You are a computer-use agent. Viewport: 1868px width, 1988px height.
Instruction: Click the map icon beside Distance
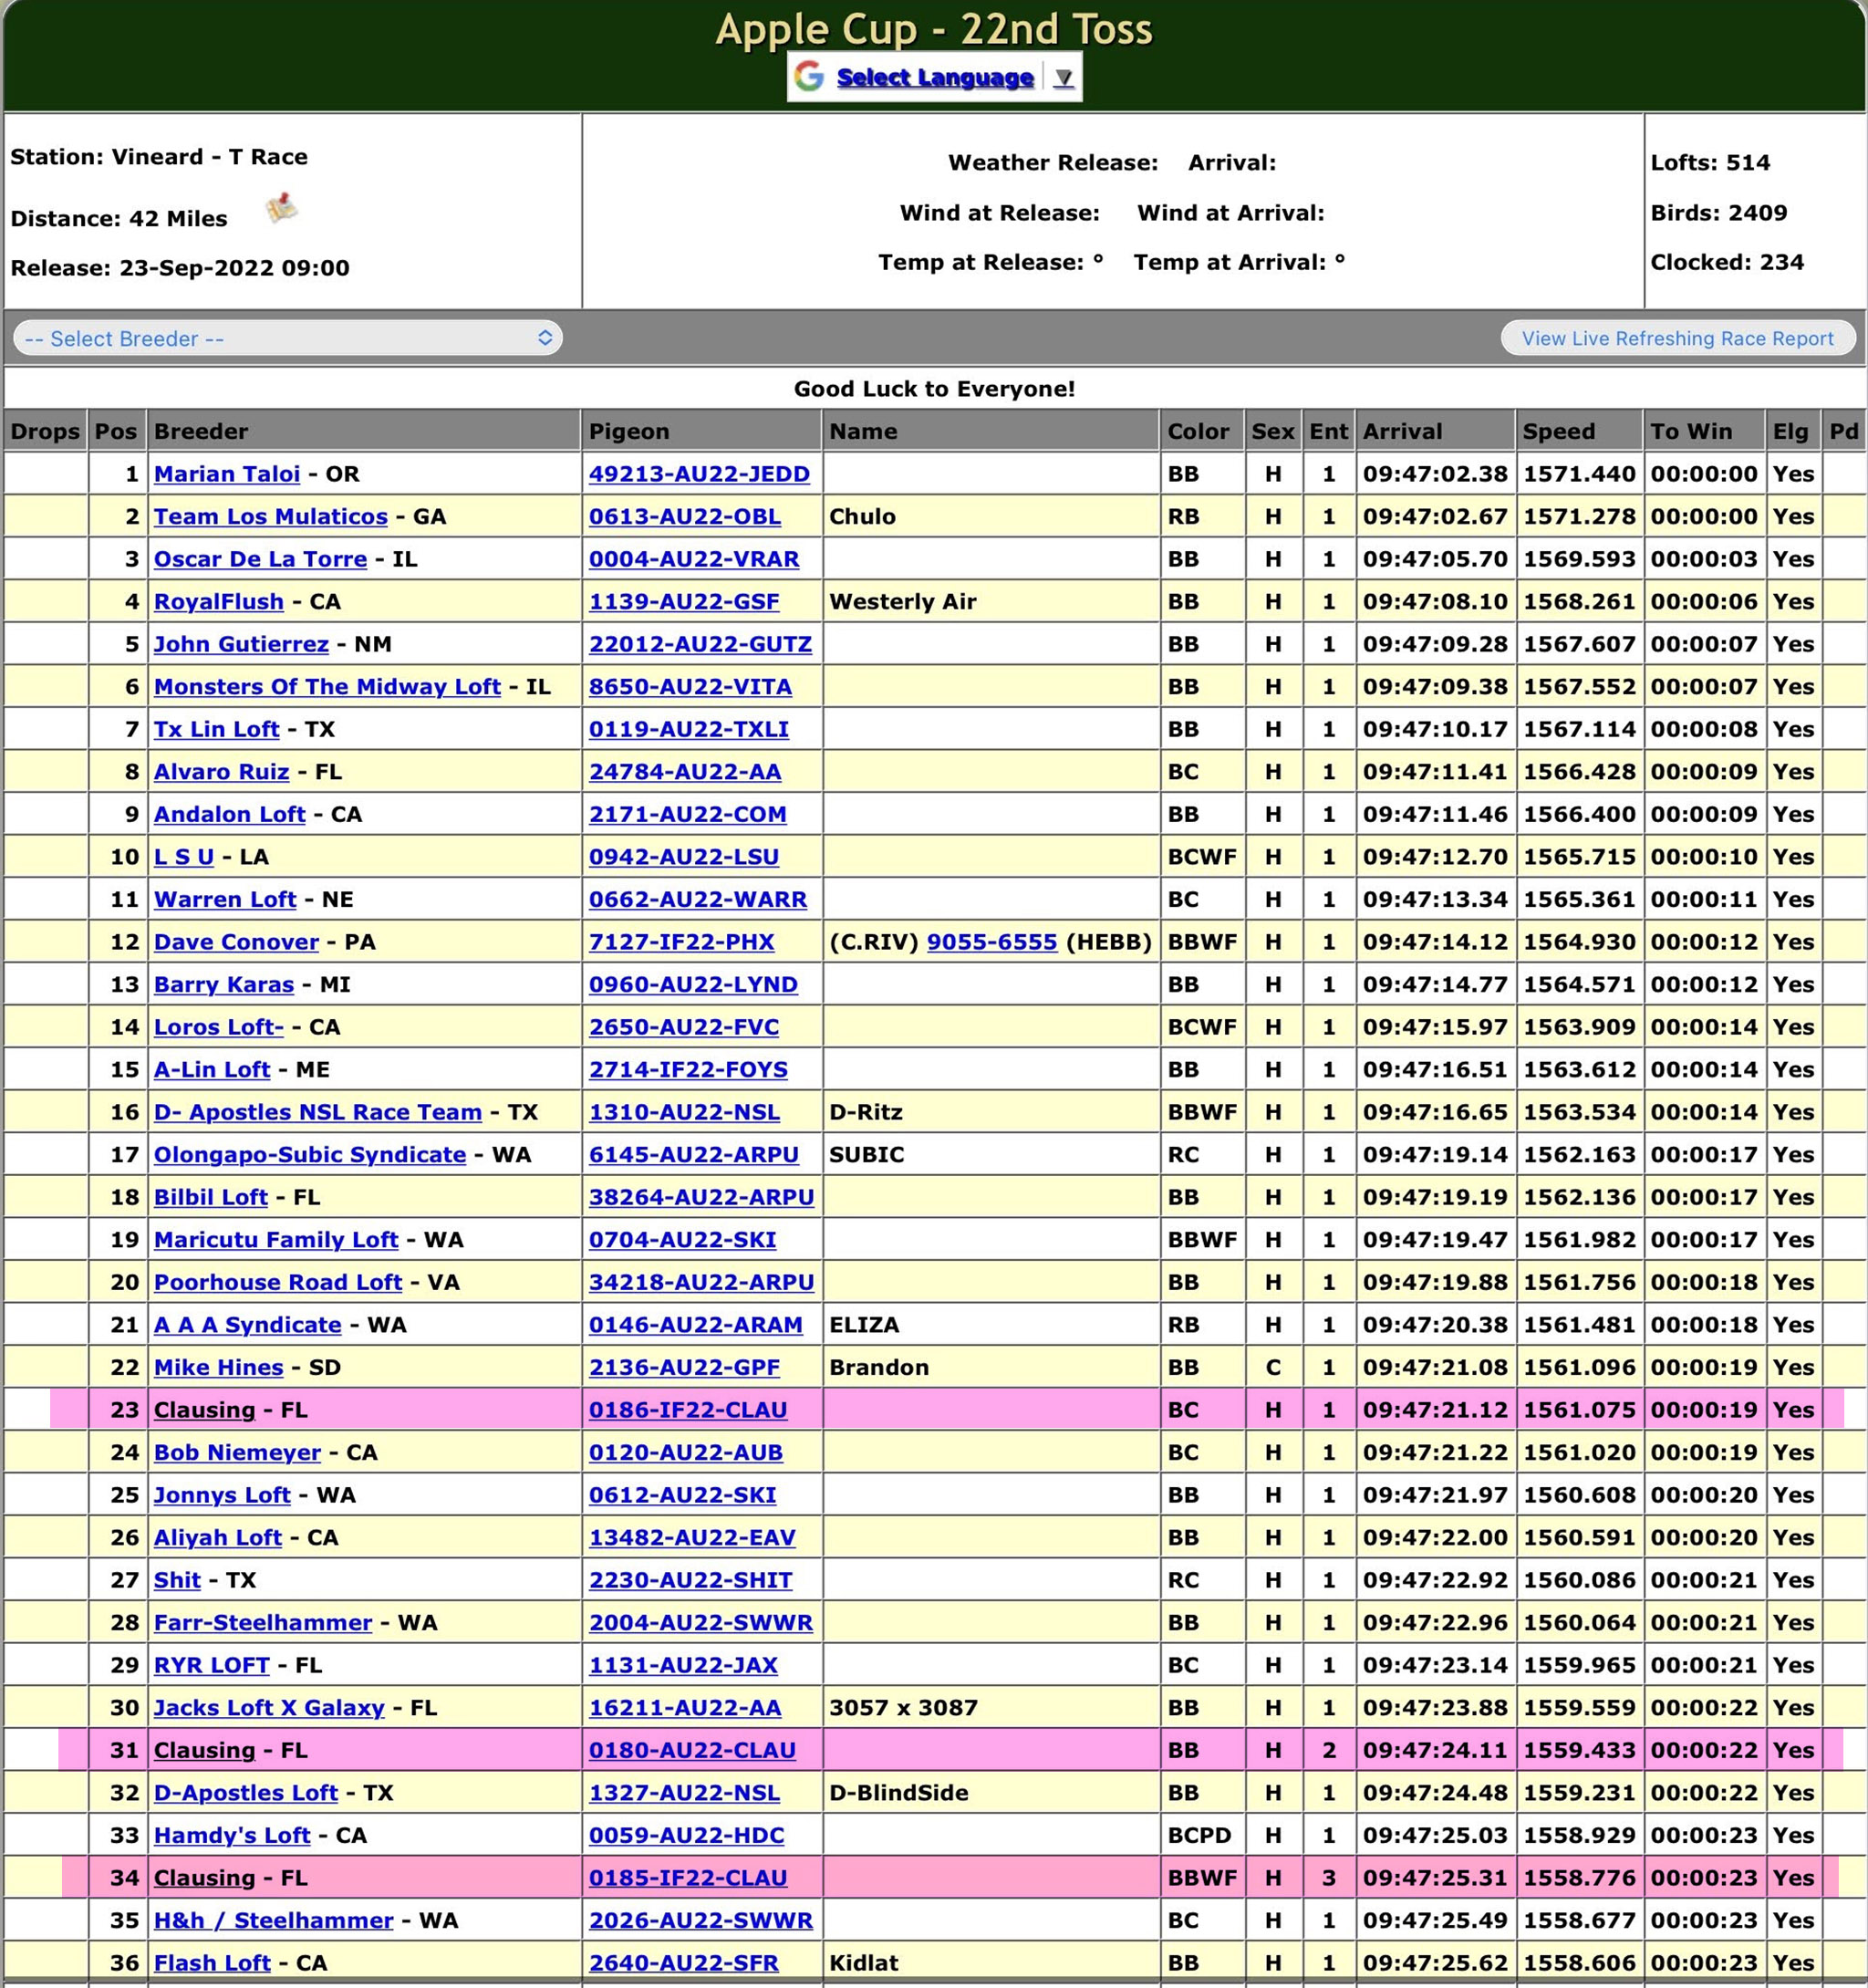pyautogui.click(x=281, y=209)
